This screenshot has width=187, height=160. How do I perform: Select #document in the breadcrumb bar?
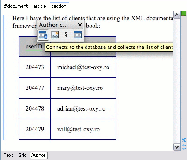(16, 6)
